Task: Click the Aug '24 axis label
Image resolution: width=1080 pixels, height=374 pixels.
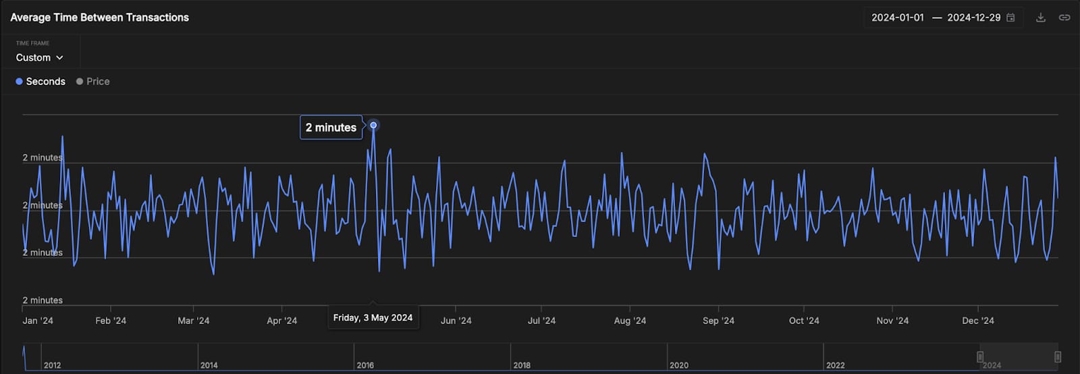Action: (630, 321)
